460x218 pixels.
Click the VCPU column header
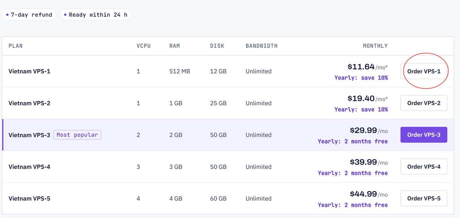click(143, 46)
